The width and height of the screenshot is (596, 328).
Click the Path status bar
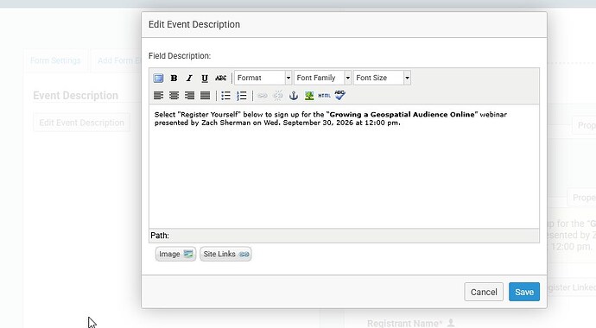344,236
